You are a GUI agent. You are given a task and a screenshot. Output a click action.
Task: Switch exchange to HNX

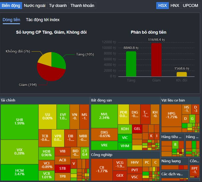[175, 5]
